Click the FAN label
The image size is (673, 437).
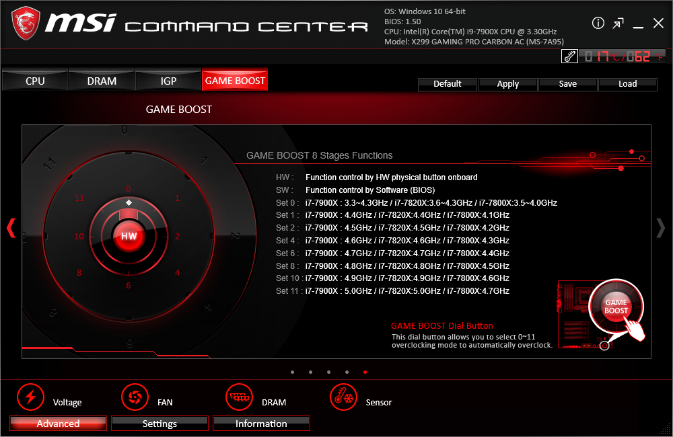165,402
